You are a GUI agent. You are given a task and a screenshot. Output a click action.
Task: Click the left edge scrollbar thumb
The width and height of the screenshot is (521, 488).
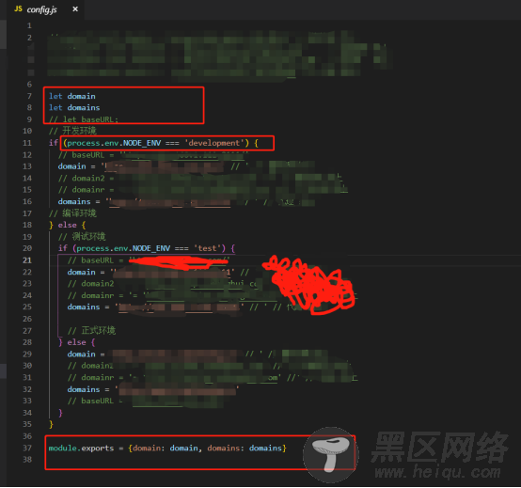(3, 34)
